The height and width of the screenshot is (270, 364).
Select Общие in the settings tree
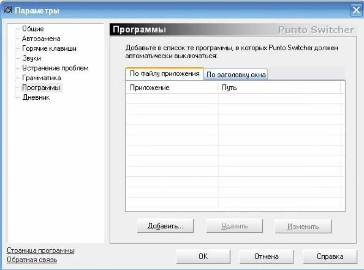33,29
